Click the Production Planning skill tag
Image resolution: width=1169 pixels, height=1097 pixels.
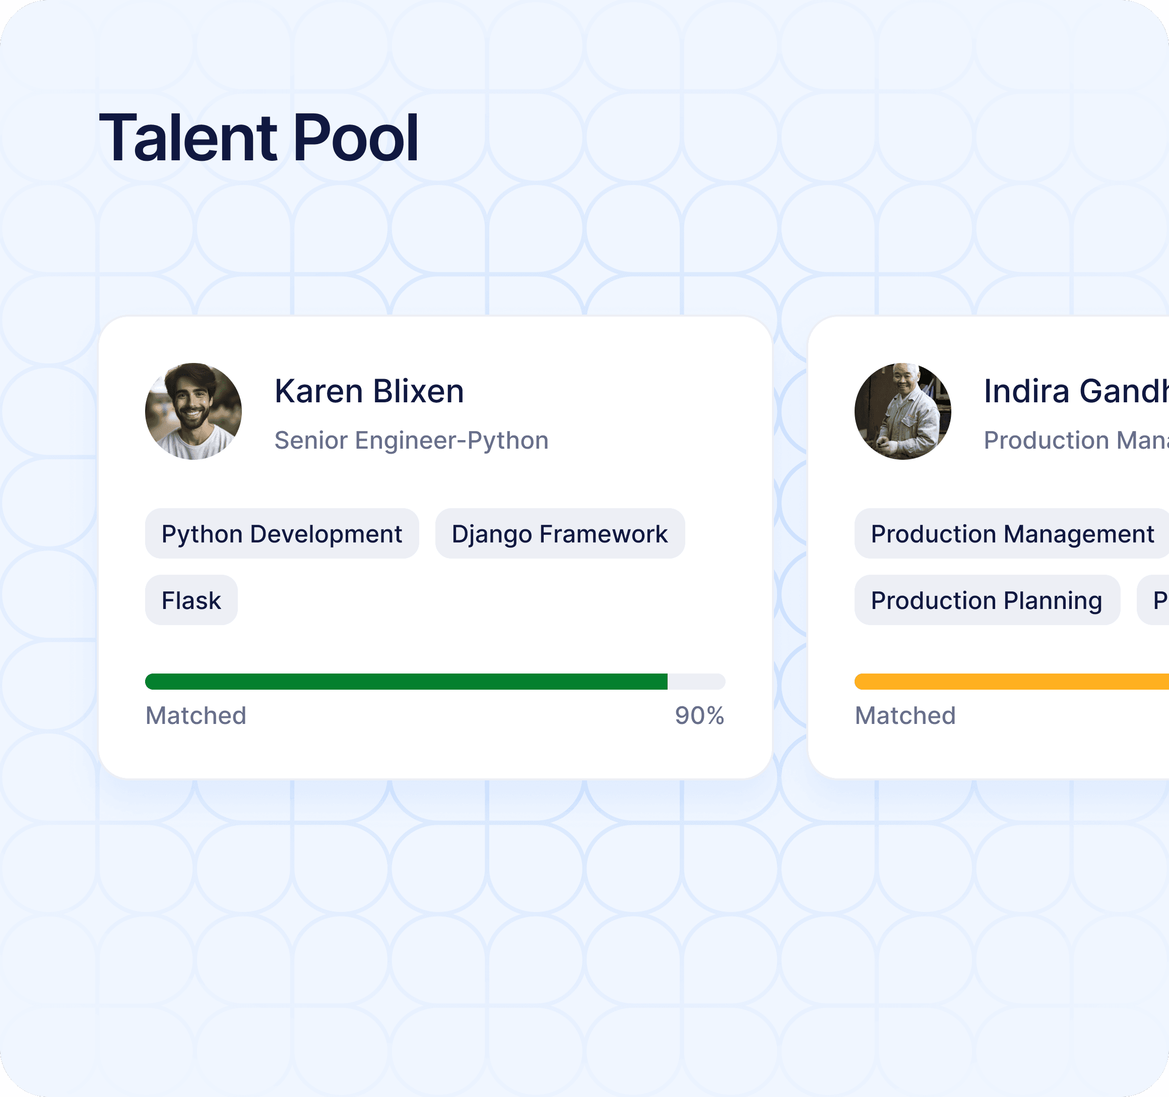[x=986, y=600]
